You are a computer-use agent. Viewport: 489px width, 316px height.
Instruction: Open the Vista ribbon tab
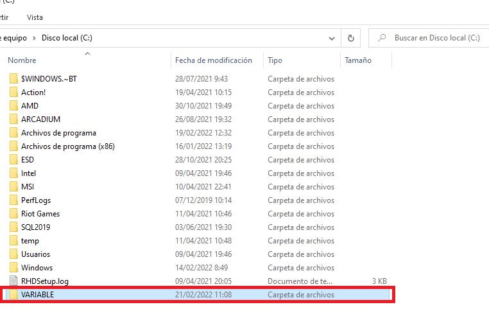coord(35,17)
